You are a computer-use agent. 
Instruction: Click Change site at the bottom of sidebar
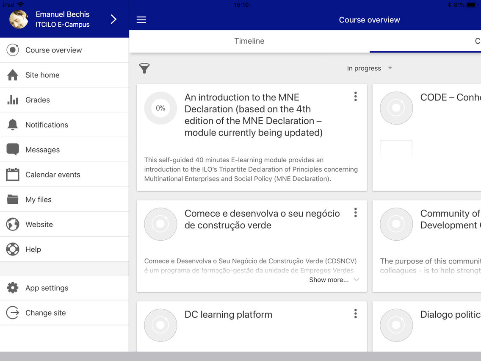45,313
